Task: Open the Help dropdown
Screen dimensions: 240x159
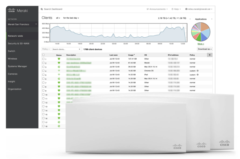Action: point(176,9)
